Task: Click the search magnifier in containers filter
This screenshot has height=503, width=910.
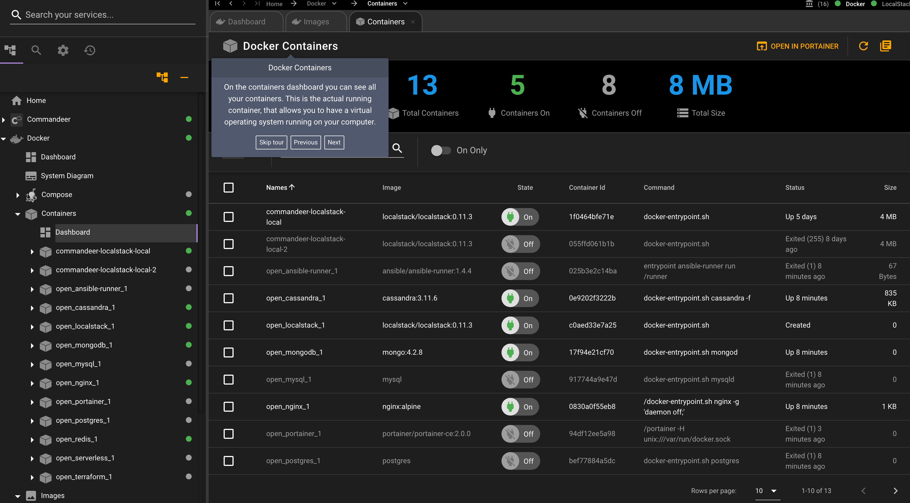Action: [397, 148]
